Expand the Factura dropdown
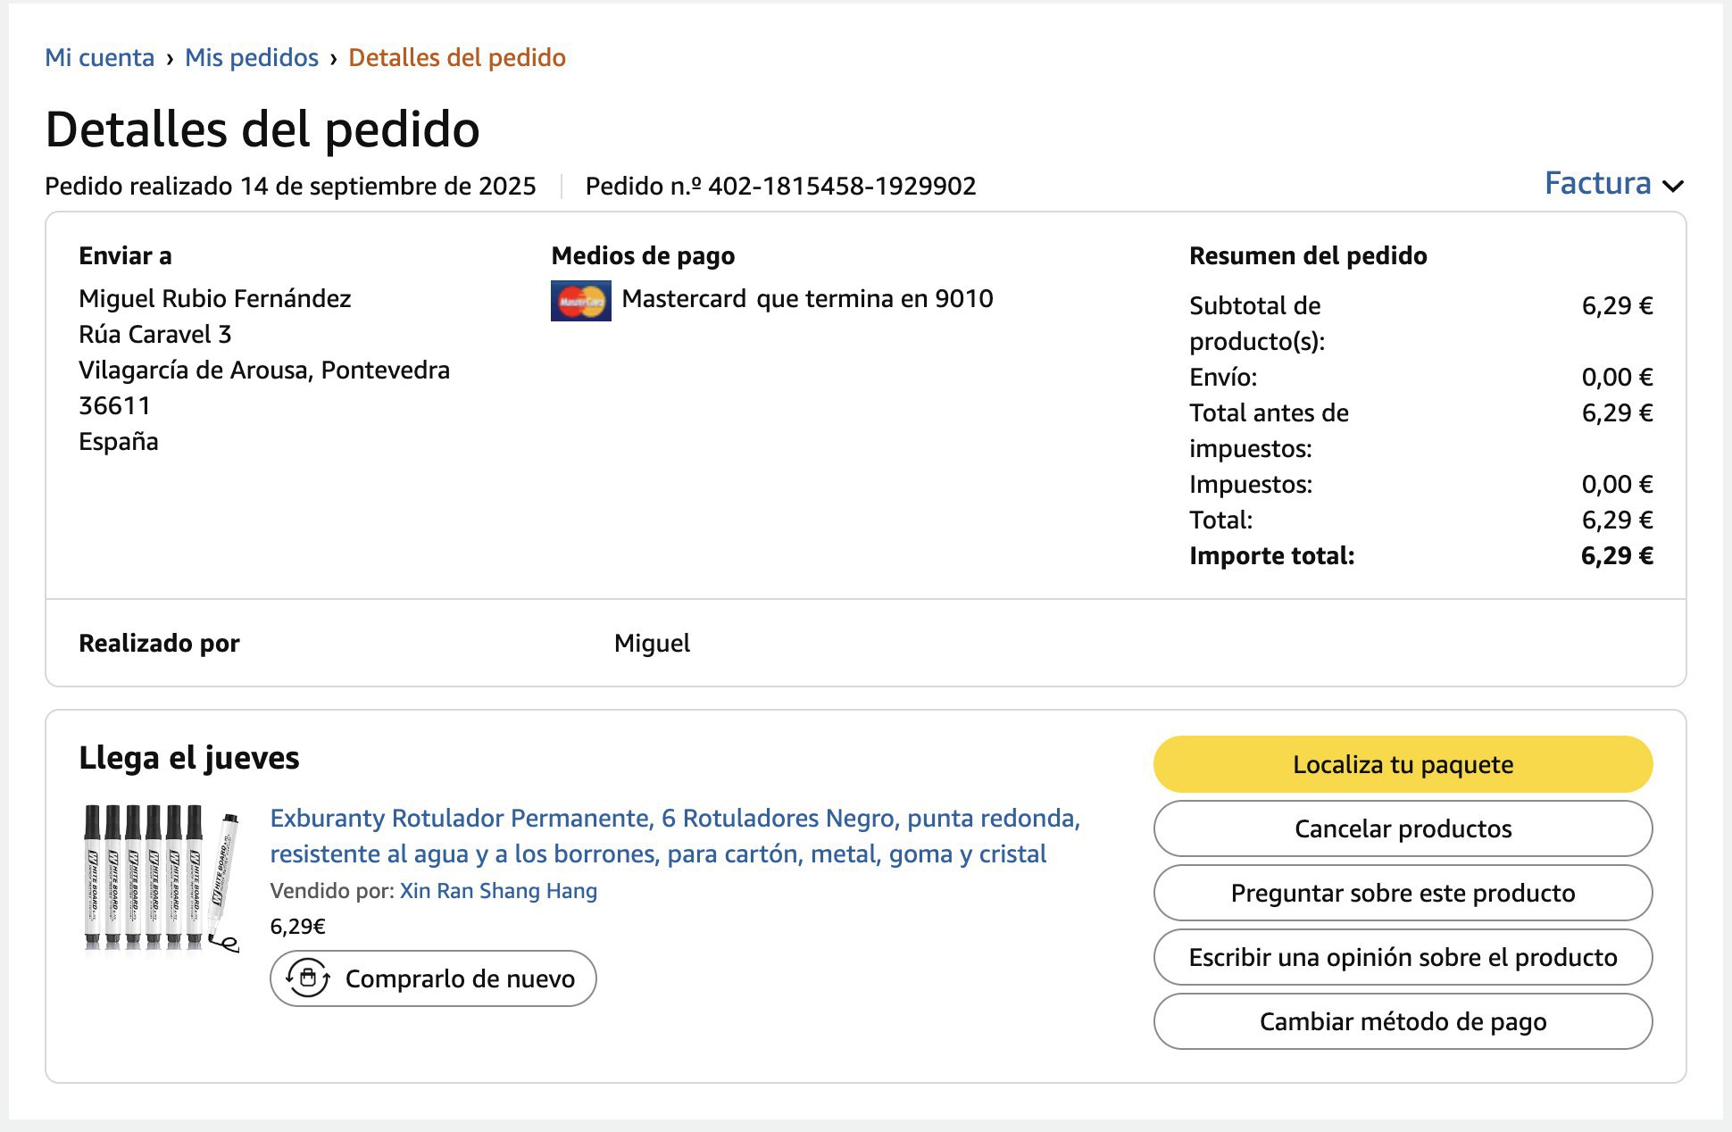The image size is (1732, 1132). [x=1613, y=184]
